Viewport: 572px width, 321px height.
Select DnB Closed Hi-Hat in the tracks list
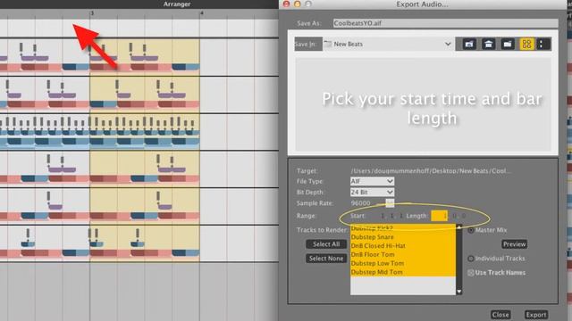[403, 246]
